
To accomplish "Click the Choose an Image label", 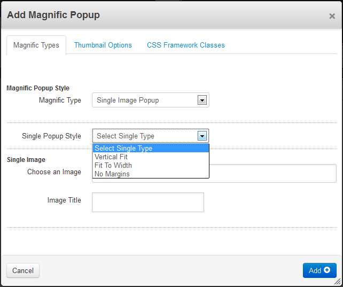I will tap(54, 172).
